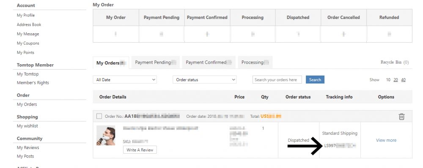The image size is (423, 168).
Task: Open the View more link
Action: coord(386,140)
